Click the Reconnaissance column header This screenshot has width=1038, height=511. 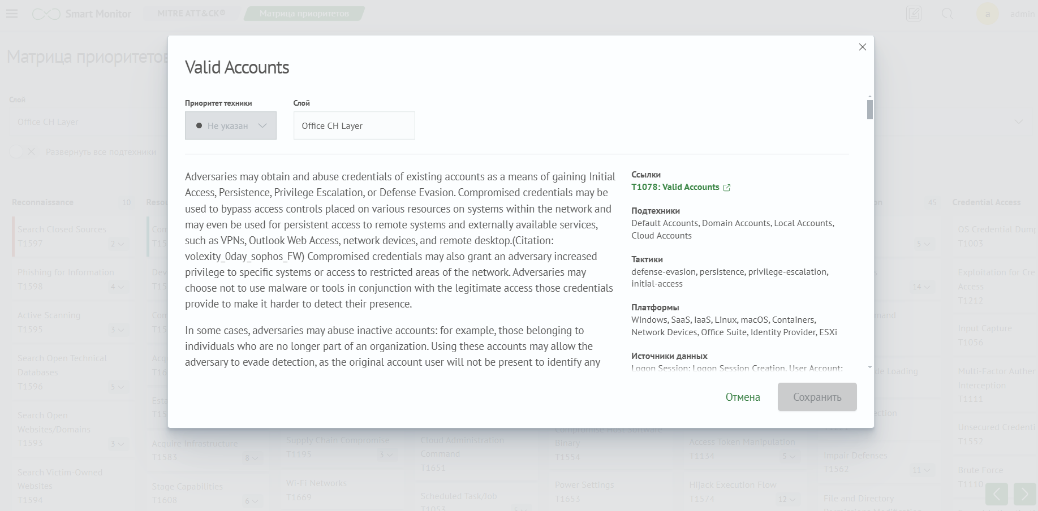pos(43,202)
